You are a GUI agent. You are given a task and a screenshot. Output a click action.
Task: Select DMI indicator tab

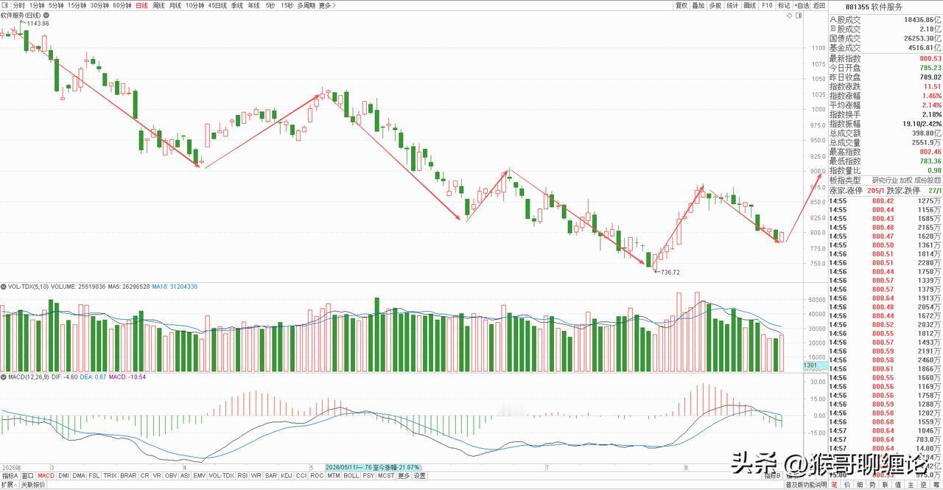64,476
